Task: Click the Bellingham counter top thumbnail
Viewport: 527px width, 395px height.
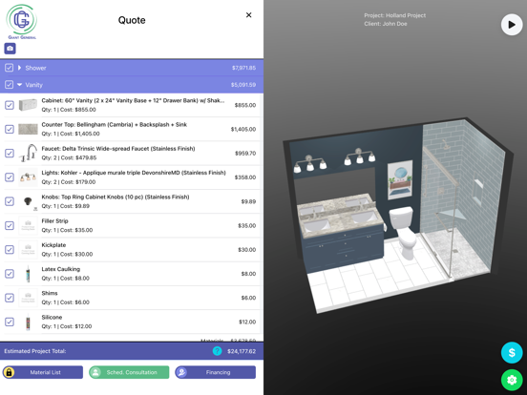Action: tap(28, 130)
